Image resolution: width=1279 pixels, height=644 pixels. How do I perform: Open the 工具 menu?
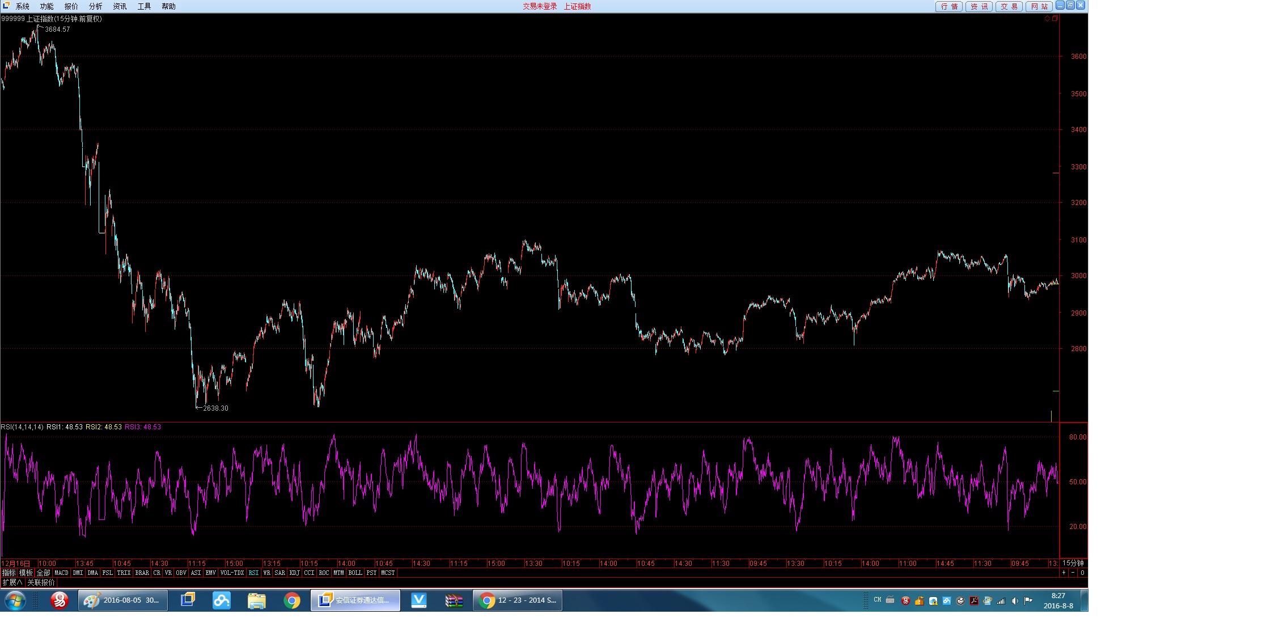145,6
